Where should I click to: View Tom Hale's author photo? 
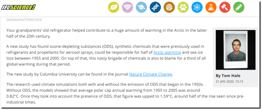[236, 50]
